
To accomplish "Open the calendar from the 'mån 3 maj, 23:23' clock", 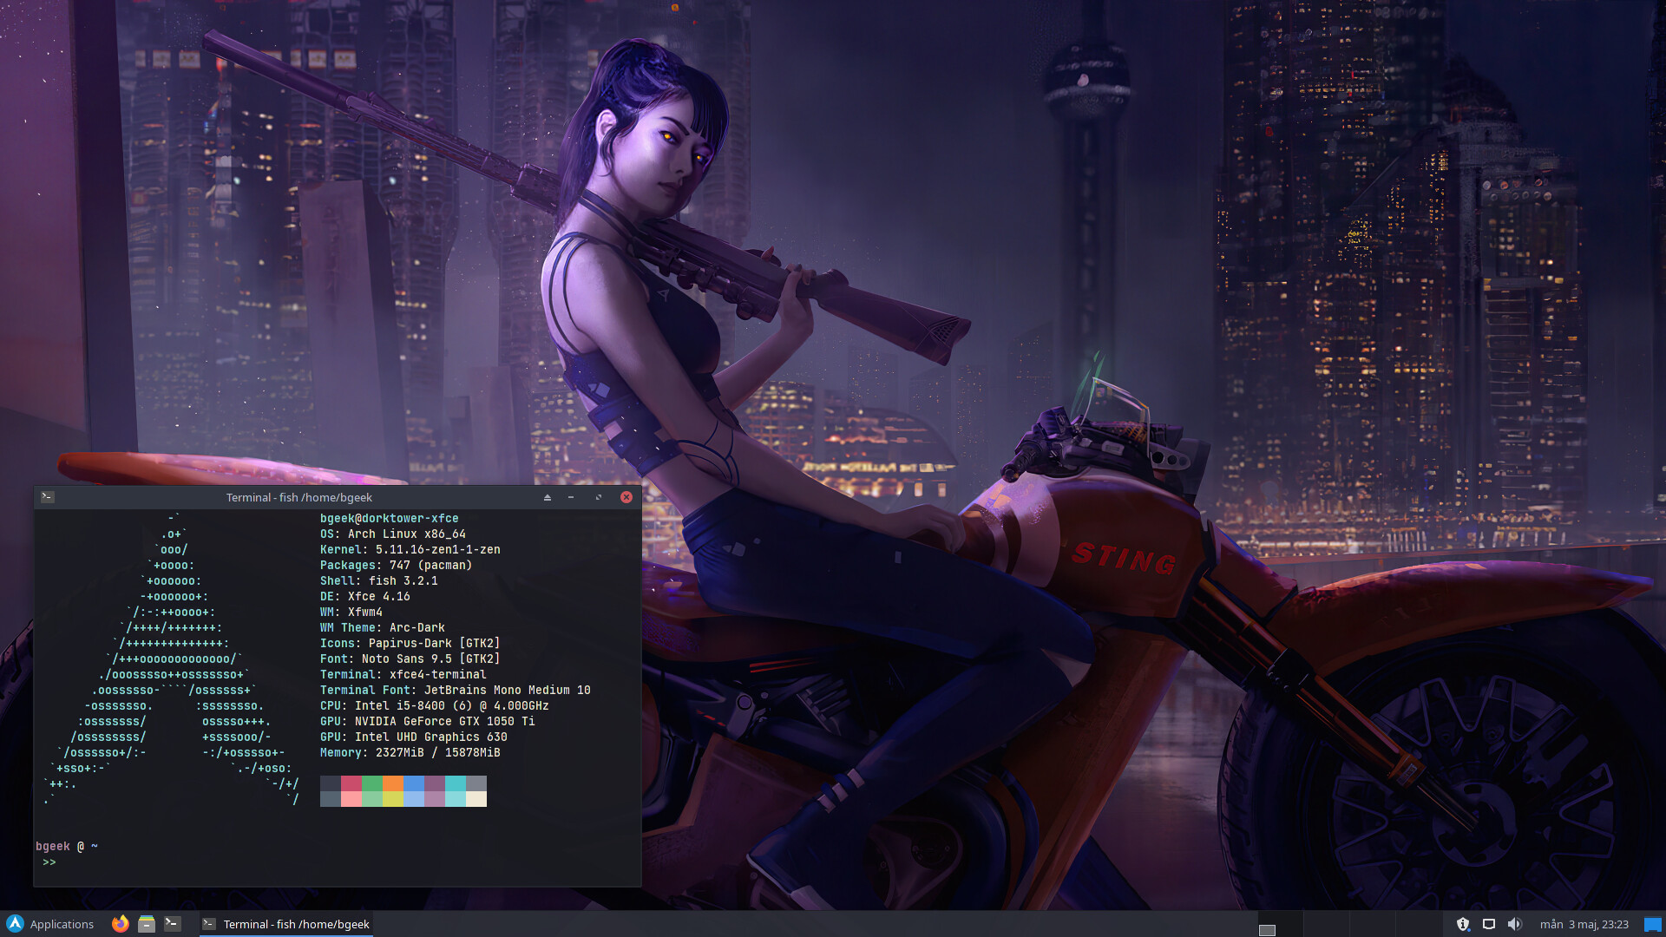I will (1584, 924).
